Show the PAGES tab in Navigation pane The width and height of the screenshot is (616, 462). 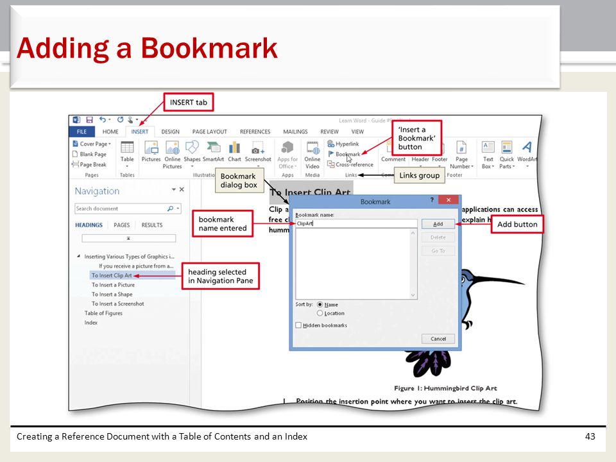(x=121, y=225)
